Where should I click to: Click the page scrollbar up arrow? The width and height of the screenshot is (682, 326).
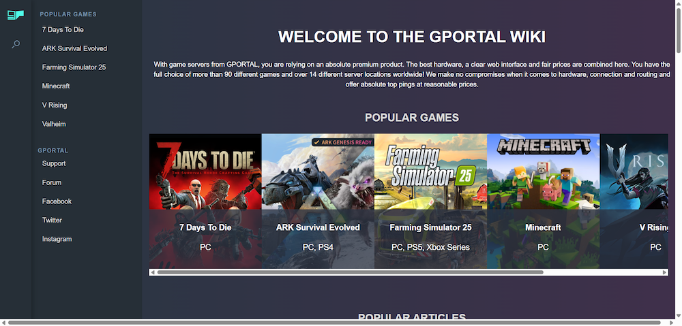[x=678, y=3]
